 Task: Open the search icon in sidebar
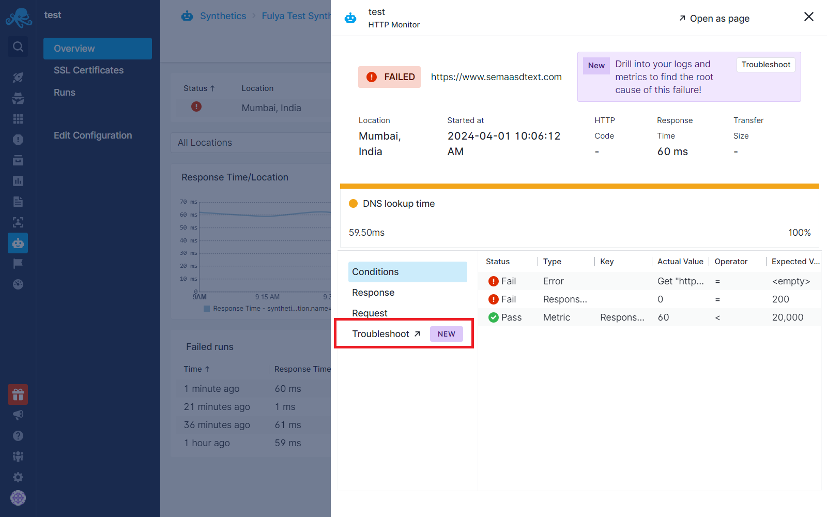[18, 47]
